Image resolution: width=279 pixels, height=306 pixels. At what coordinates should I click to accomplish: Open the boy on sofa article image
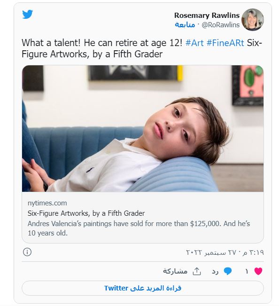point(143,128)
